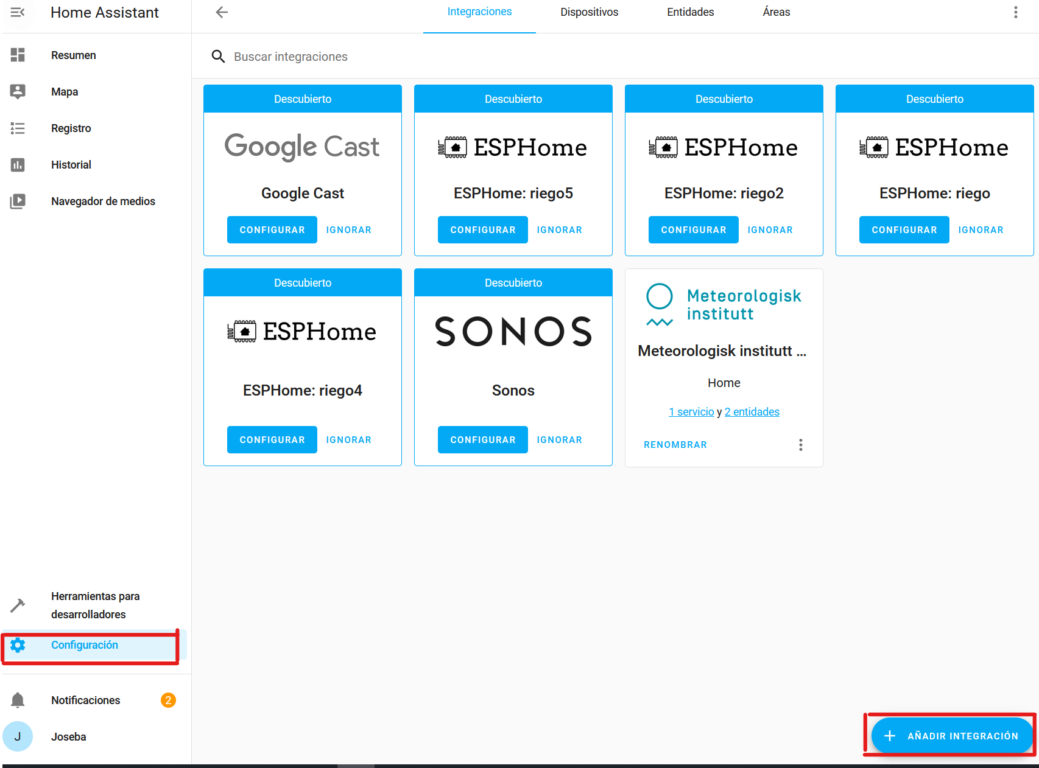
Task: Open the 2 entidades link
Action: pos(752,412)
